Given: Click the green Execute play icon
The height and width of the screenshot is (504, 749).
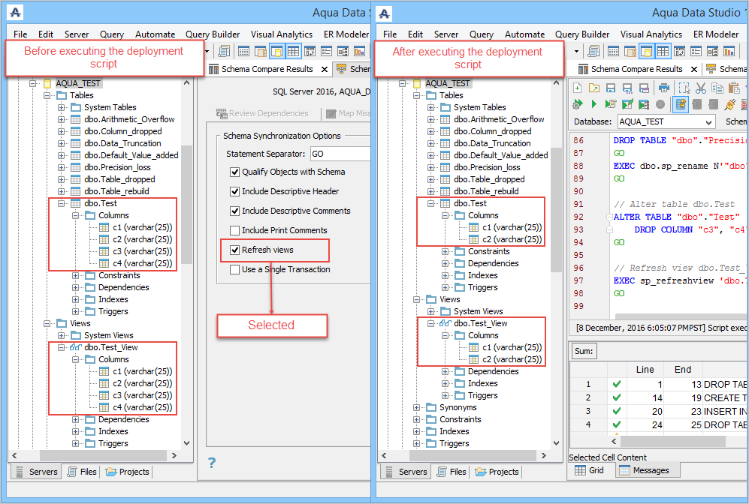Looking at the screenshot, I should 593,104.
